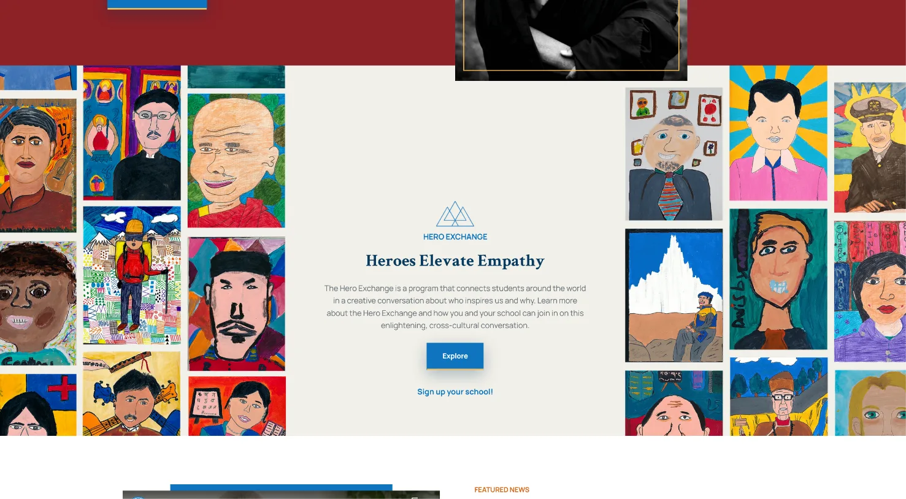Open the navy officer with crown hat portrait
The width and height of the screenshot is (906, 499).
pyautogui.click(x=870, y=148)
